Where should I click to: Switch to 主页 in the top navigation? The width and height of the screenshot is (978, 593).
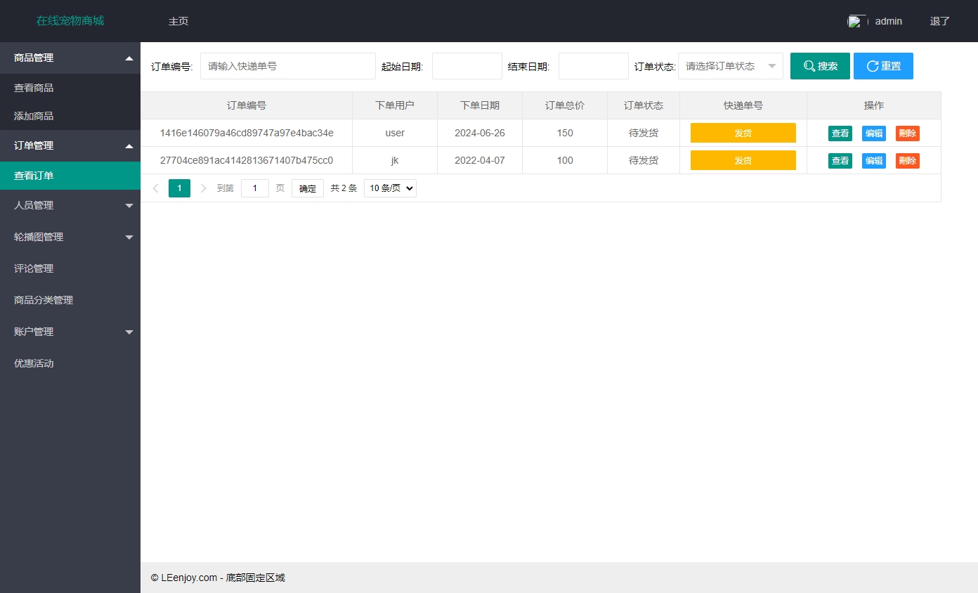click(178, 21)
